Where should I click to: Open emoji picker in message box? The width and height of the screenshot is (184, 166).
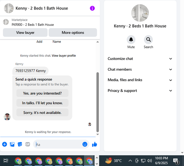(x=85, y=144)
